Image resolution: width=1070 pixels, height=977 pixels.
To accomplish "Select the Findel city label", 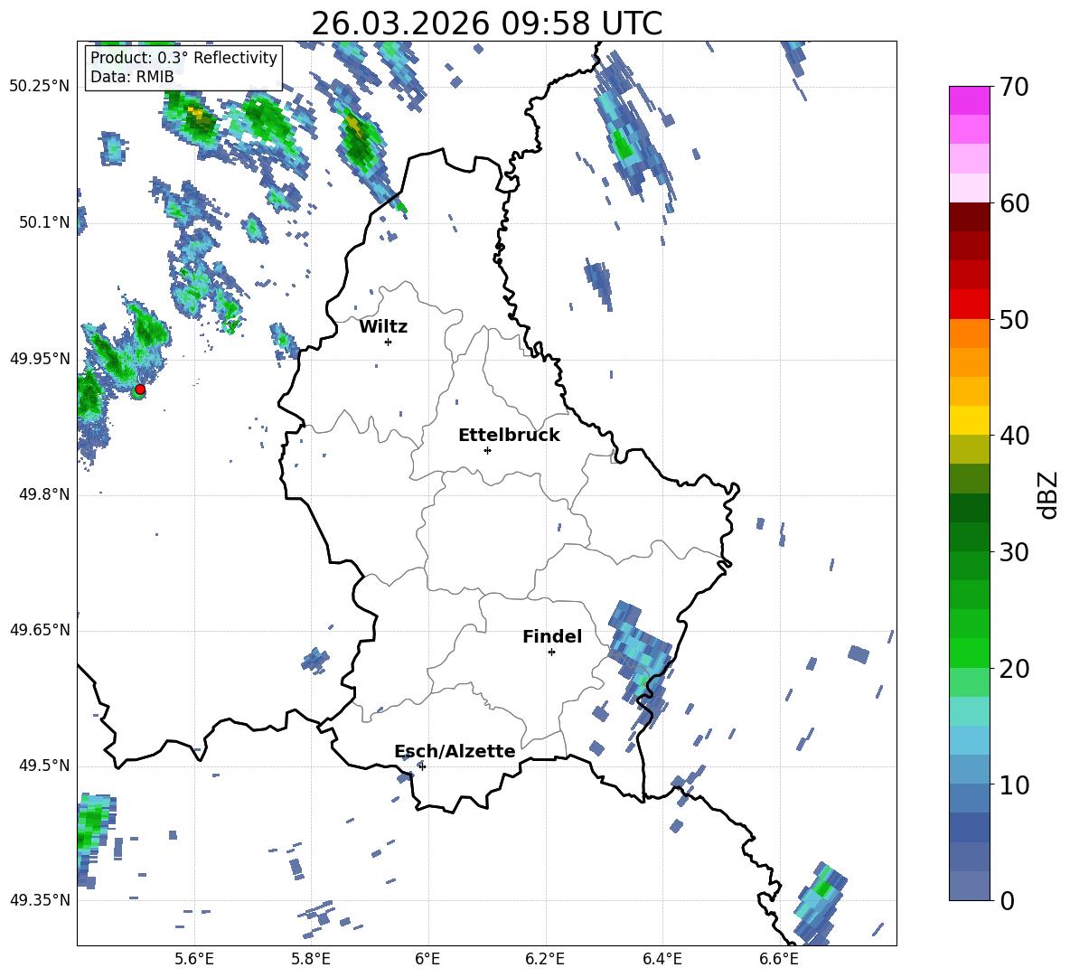I will [x=552, y=636].
